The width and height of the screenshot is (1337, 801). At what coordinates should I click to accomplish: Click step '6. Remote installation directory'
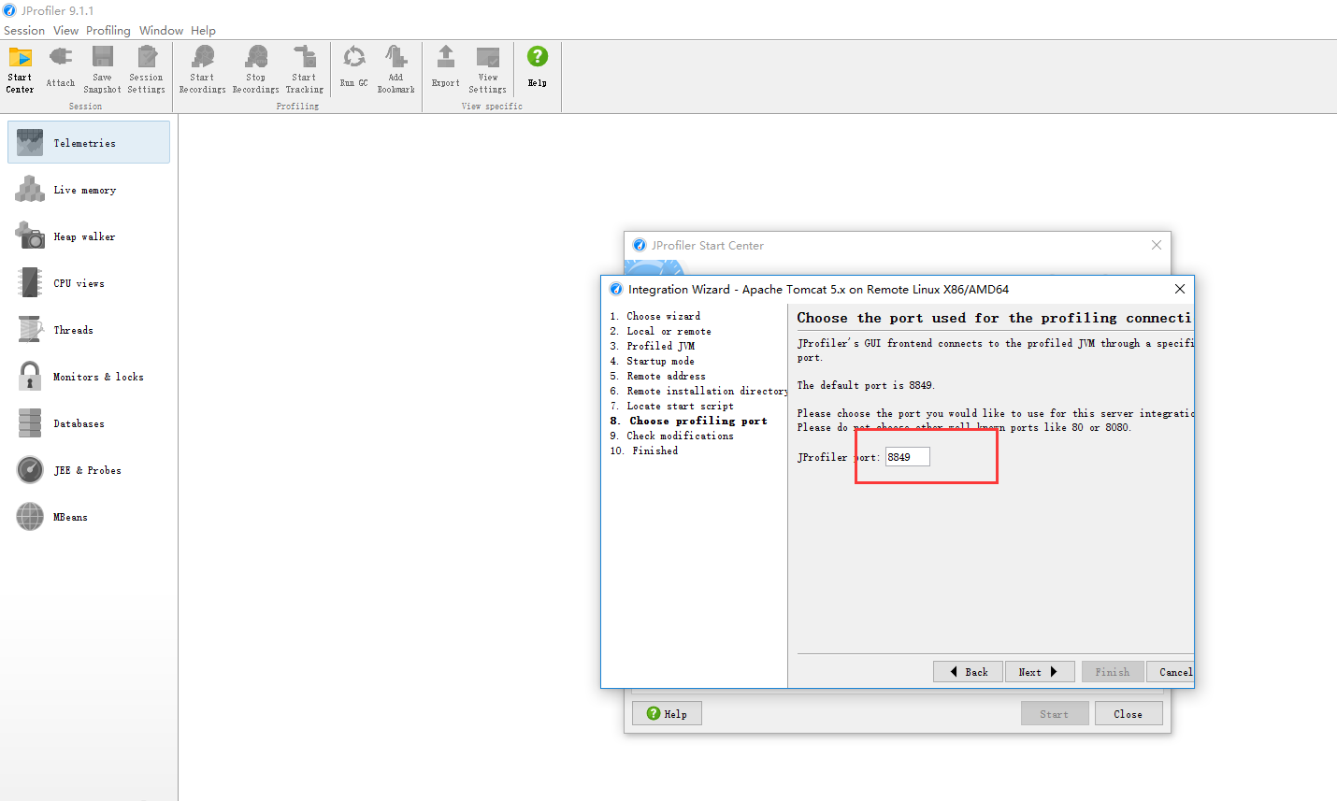coord(698,391)
